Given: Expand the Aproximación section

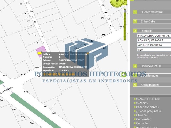Looking at the screenshot, I should tap(152, 85).
